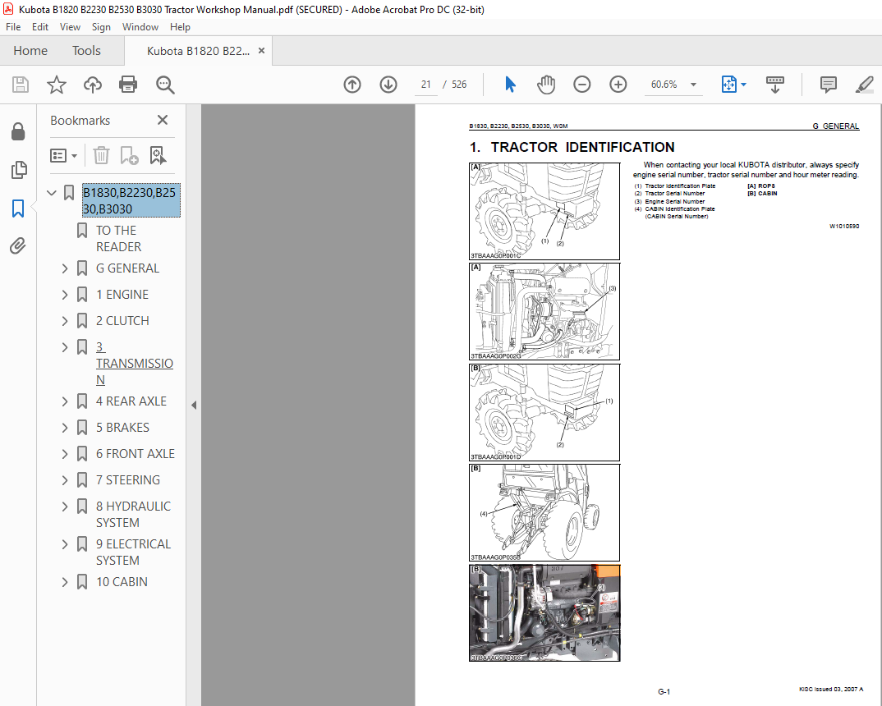Open the Sign menu
882x706 pixels.
tap(101, 27)
